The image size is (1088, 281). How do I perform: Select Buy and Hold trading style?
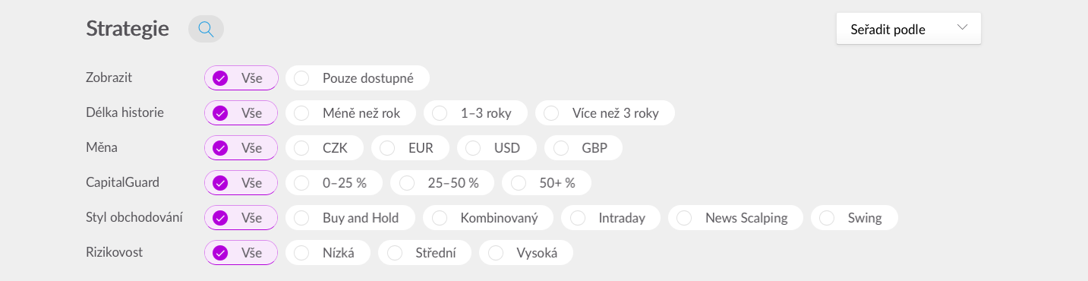click(x=351, y=218)
